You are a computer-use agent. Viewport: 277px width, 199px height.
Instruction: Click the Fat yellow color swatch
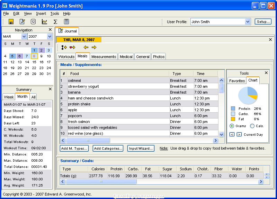pos(233,119)
